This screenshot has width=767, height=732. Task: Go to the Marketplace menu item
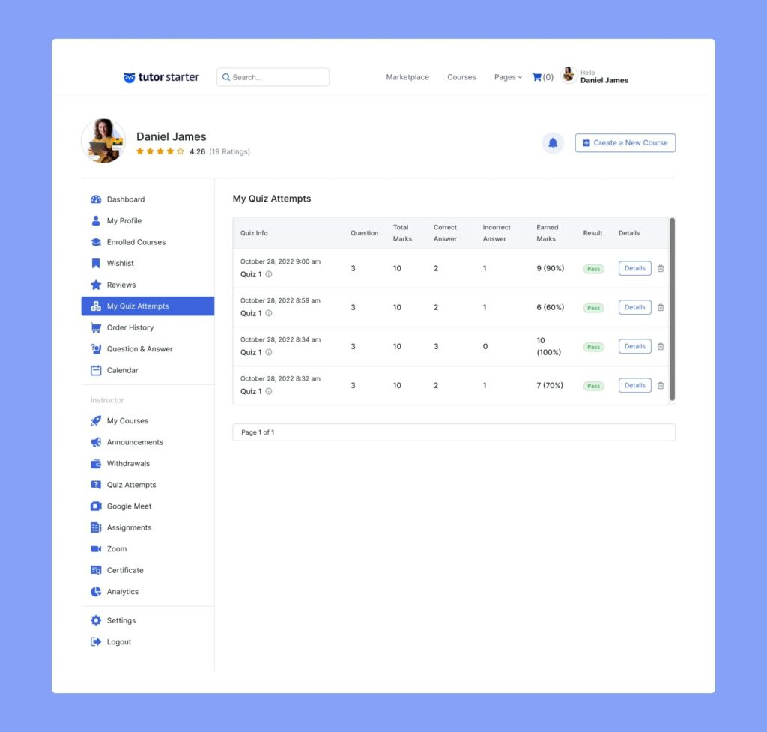point(407,76)
